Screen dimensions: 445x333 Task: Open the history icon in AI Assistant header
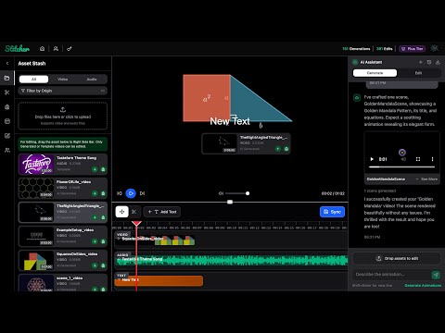click(x=429, y=62)
